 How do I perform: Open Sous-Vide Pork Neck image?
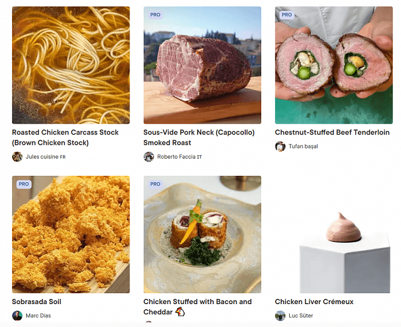point(202,65)
